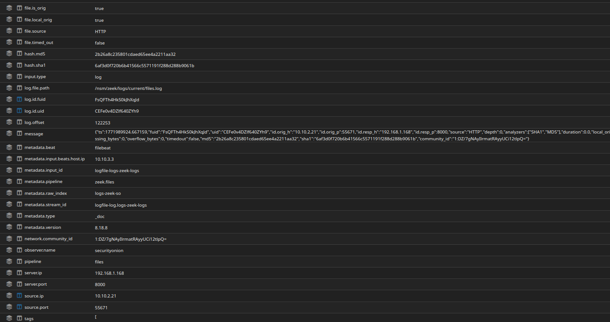
Task: Disable the source.ip column toggle
Action: click(x=19, y=296)
